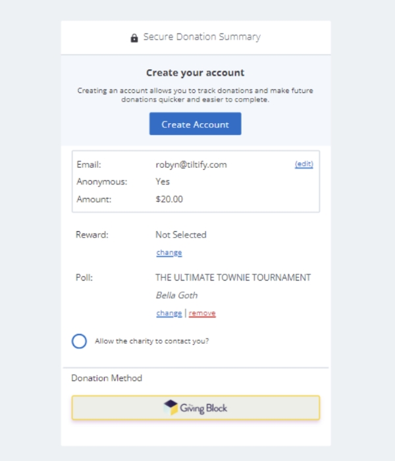Click the $20.00 amount value
The height and width of the screenshot is (461, 395).
pyautogui.click(x=169, y=200)
